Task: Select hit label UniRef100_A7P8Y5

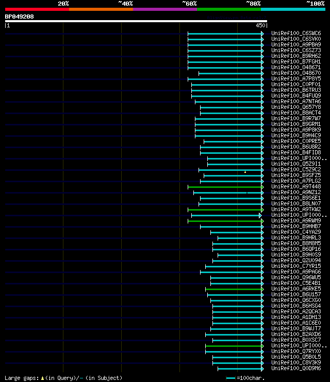Action: (296, 78)
